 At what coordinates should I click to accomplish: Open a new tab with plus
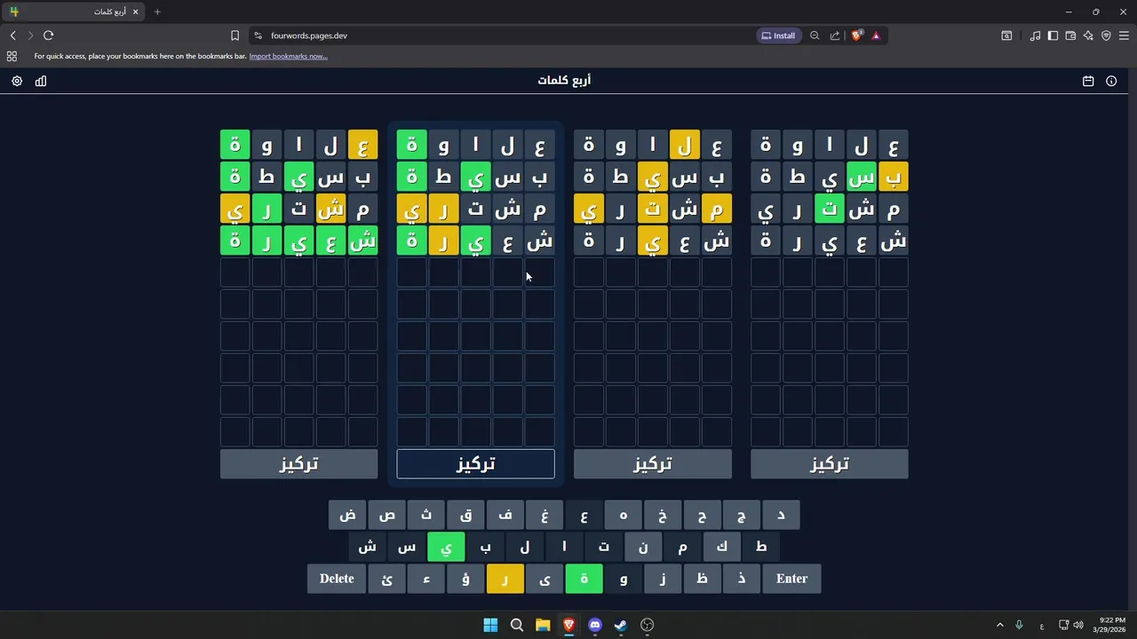tap(157, 12)
